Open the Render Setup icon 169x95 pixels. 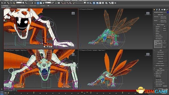pos(110,3)
